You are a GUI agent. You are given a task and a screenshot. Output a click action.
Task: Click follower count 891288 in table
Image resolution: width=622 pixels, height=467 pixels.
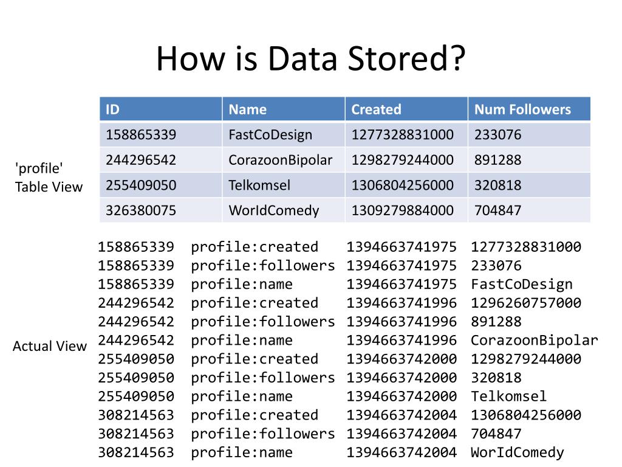click(x=529, y=160)
